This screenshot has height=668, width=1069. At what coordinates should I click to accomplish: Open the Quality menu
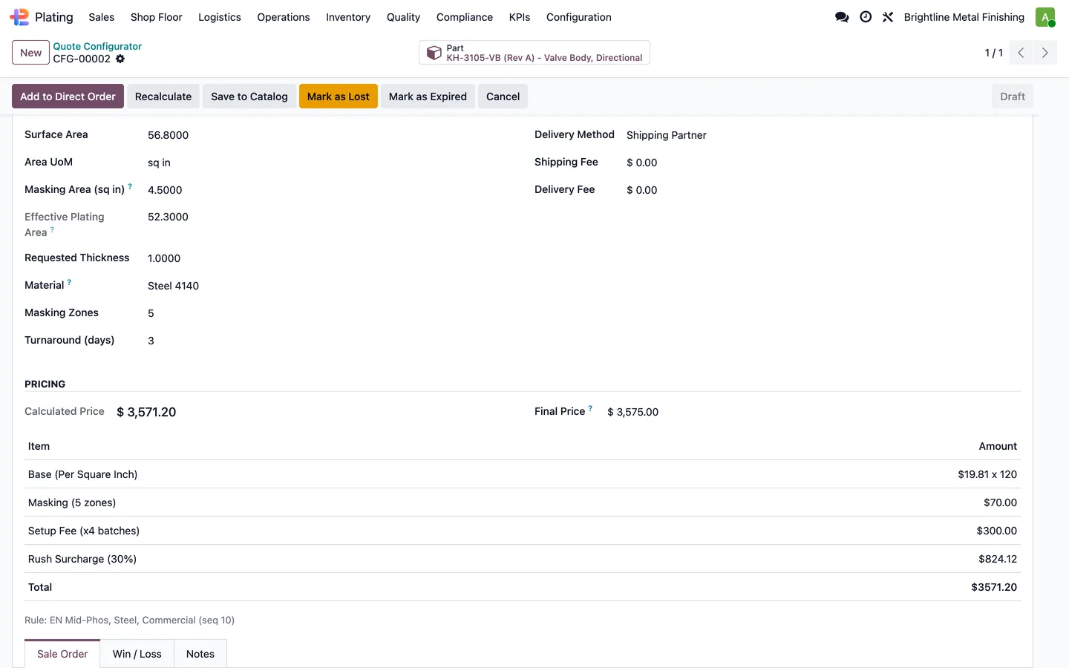pos(403,17)
